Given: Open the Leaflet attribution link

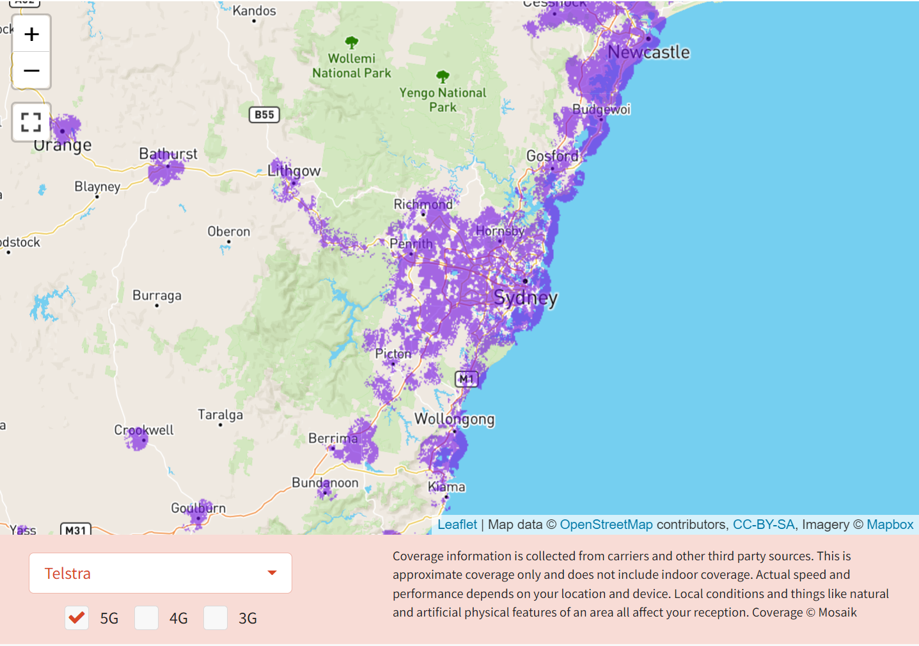Looking at the screenshot, I should (x=457, y=524).
